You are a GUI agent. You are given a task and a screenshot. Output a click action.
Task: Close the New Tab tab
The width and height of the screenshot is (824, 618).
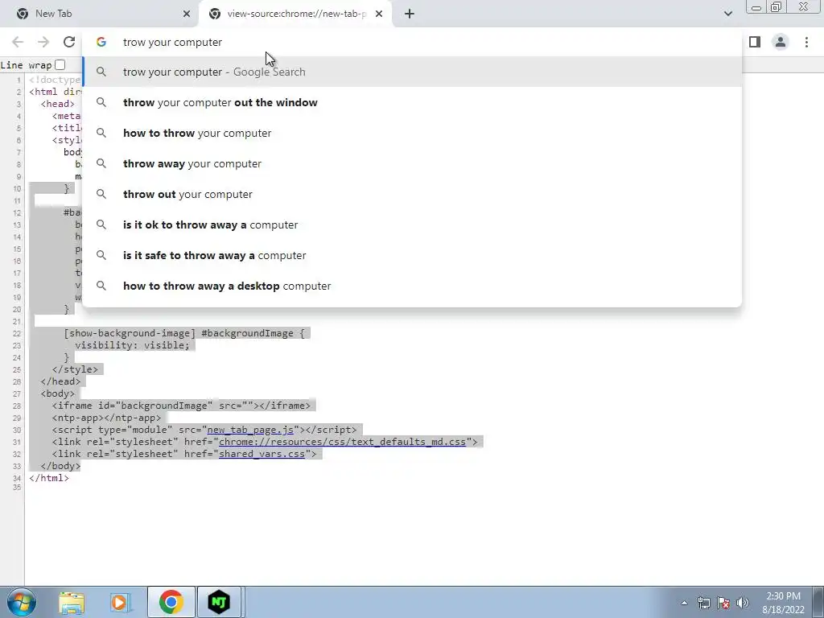(x=187, y=14)
